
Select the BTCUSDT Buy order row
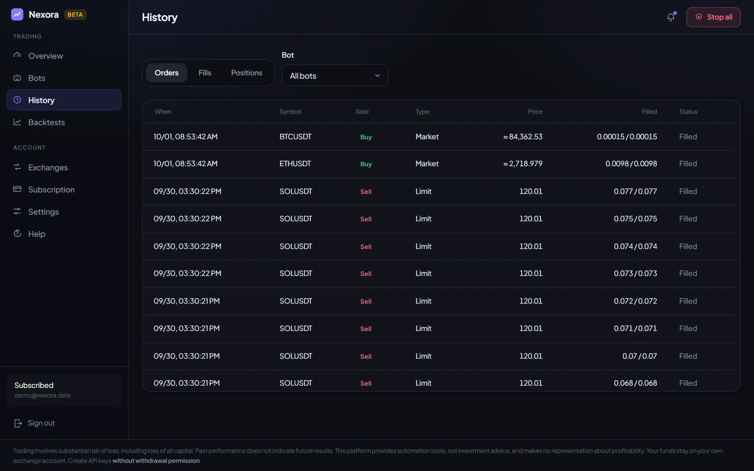click(x=438, y=137)
